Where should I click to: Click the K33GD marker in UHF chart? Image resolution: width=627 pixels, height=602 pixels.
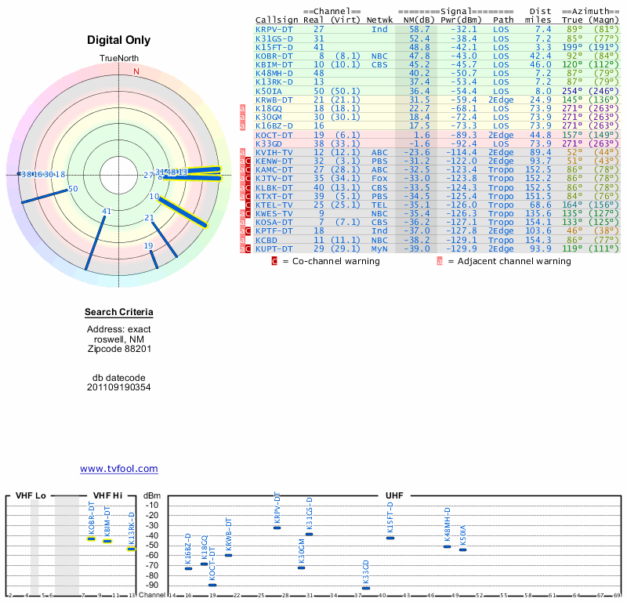(366, 588)
